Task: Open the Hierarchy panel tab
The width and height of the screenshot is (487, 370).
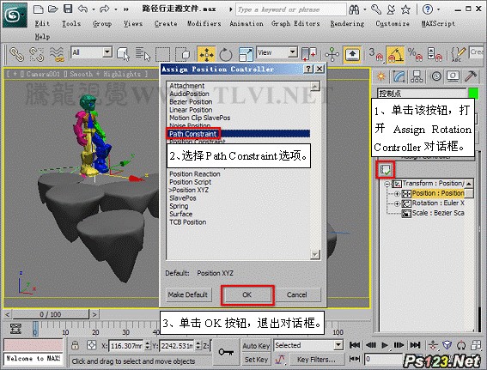Action: pos(417,76)
